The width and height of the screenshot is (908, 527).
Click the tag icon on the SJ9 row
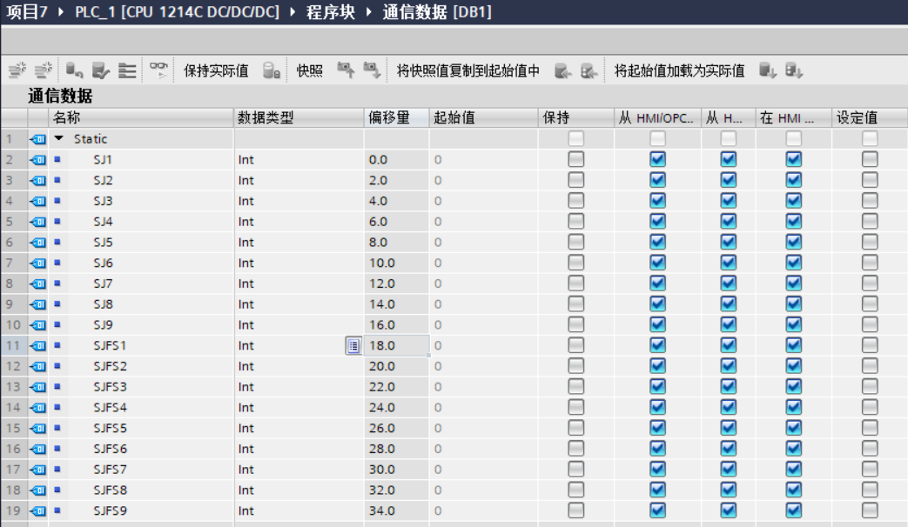(x=38, y=326)
